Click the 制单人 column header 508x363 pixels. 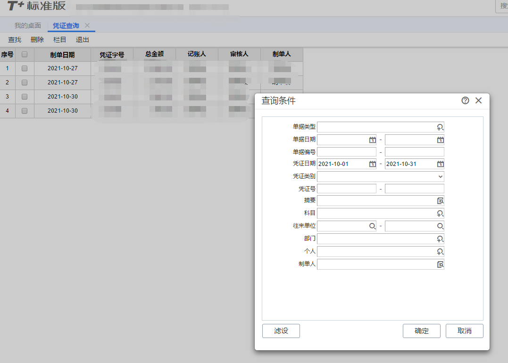click(282, 54)
